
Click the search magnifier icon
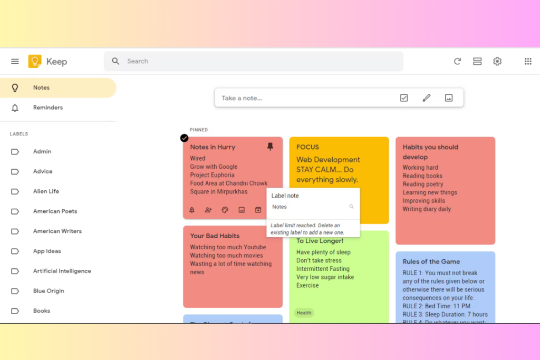[115, 61]
